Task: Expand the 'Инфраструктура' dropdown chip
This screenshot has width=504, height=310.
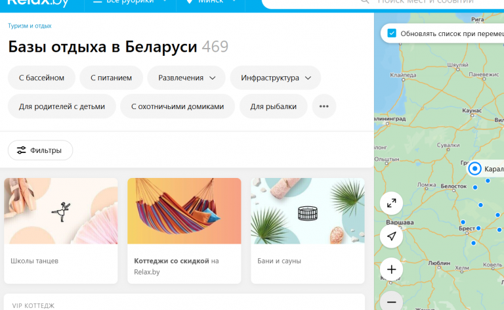Action: [276, 77]
